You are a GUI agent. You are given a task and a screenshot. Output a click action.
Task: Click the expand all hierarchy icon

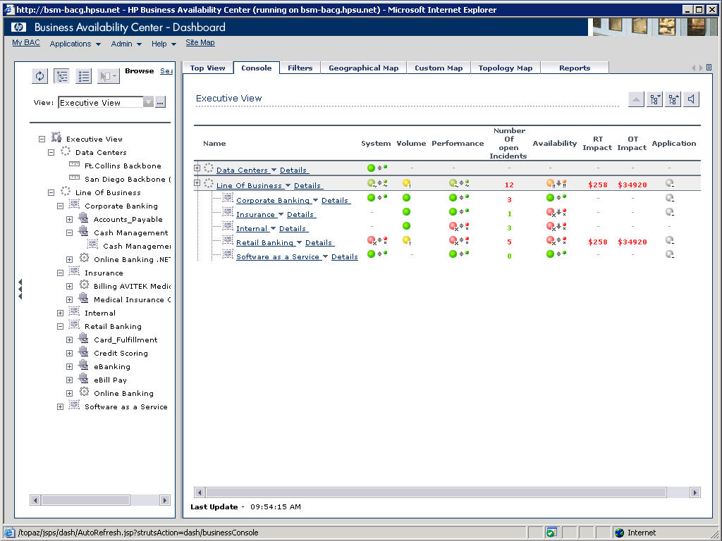click(x=654, y=99)
